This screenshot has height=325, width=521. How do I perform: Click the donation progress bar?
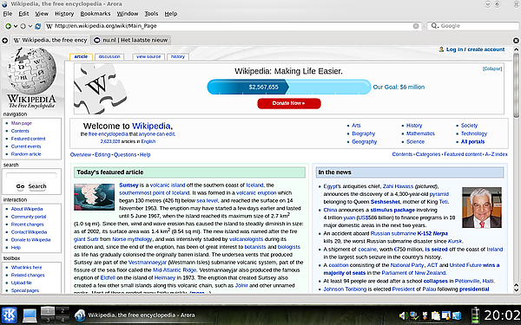289,87
